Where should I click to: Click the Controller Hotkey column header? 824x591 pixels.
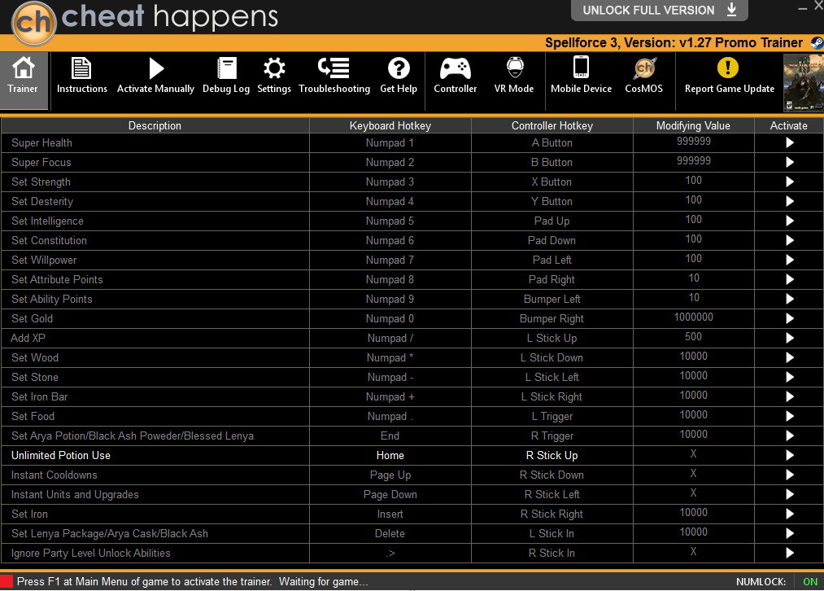[x=552, y=125]
